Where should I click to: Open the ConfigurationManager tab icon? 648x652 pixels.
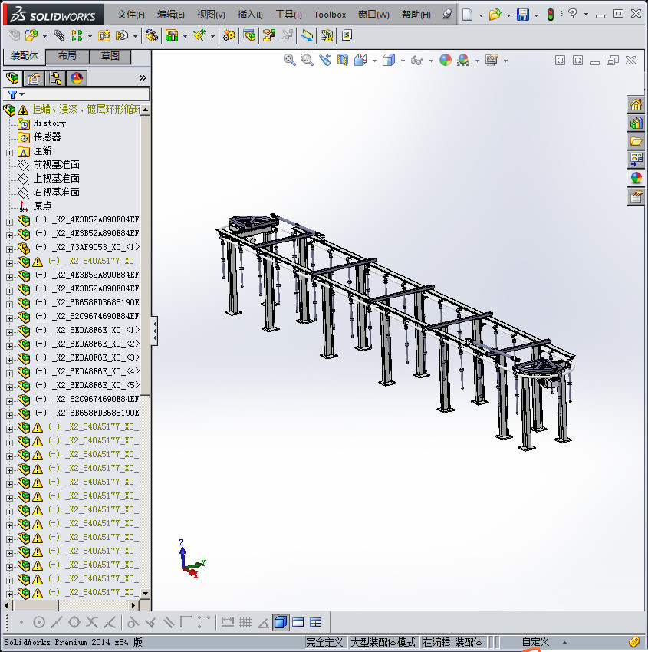[x=55, y=78]
